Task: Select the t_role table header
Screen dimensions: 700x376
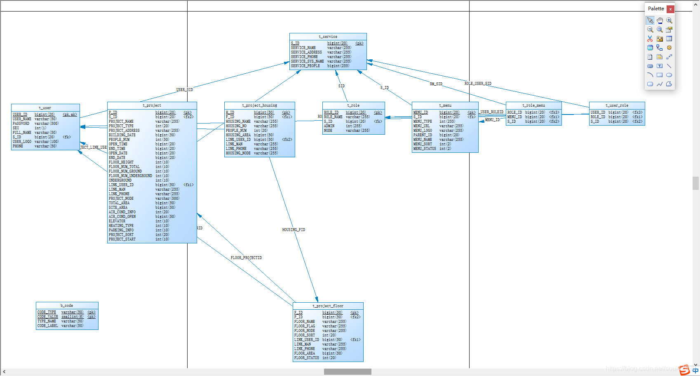Action: pyautogui.click(x=354, y=105)
